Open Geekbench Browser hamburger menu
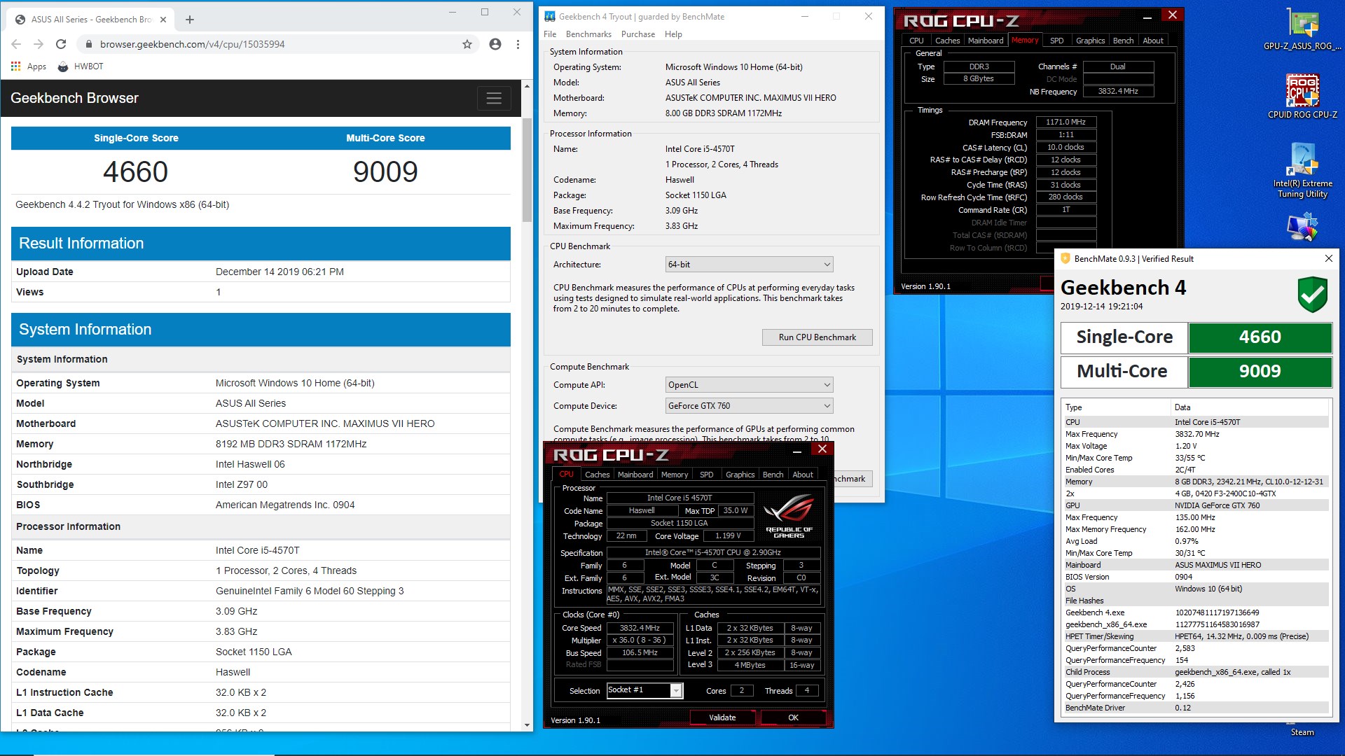This screenshot has width=1345, height=756. (494, 98)
